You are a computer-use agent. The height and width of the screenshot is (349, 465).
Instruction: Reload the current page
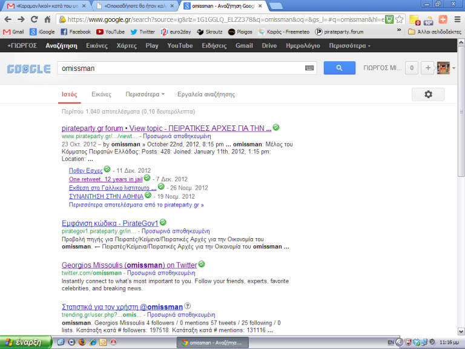click(34, 19)
